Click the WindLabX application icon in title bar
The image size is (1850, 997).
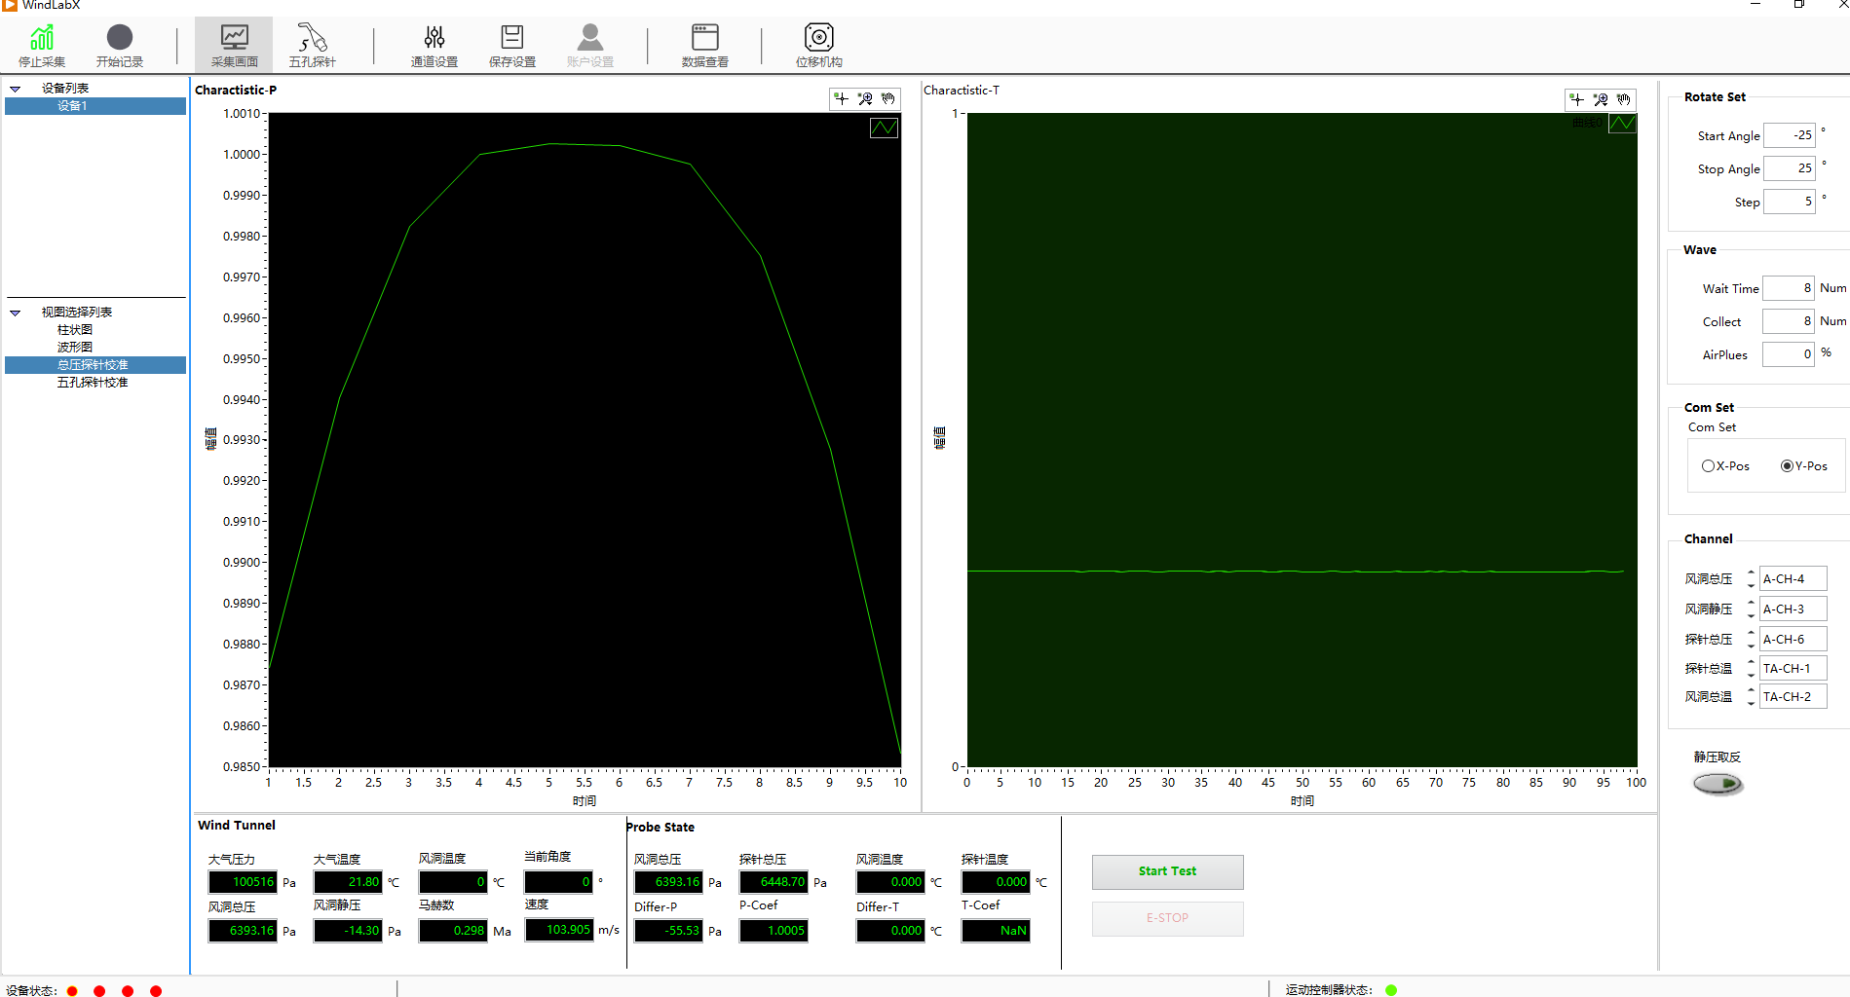10,5
